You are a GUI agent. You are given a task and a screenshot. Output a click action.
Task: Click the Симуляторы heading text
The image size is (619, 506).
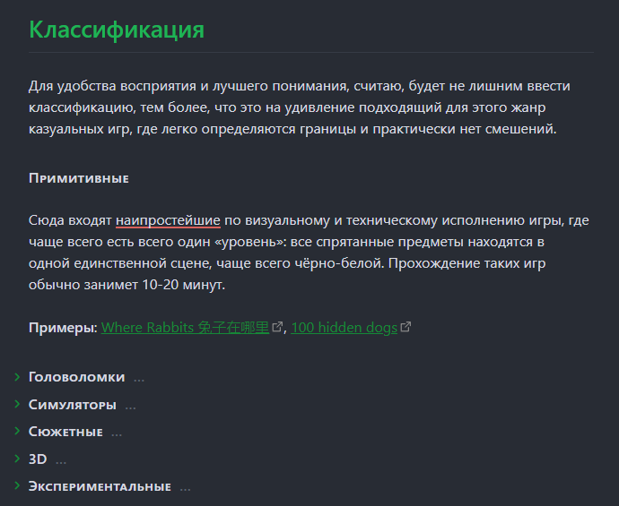pos(73,405)
